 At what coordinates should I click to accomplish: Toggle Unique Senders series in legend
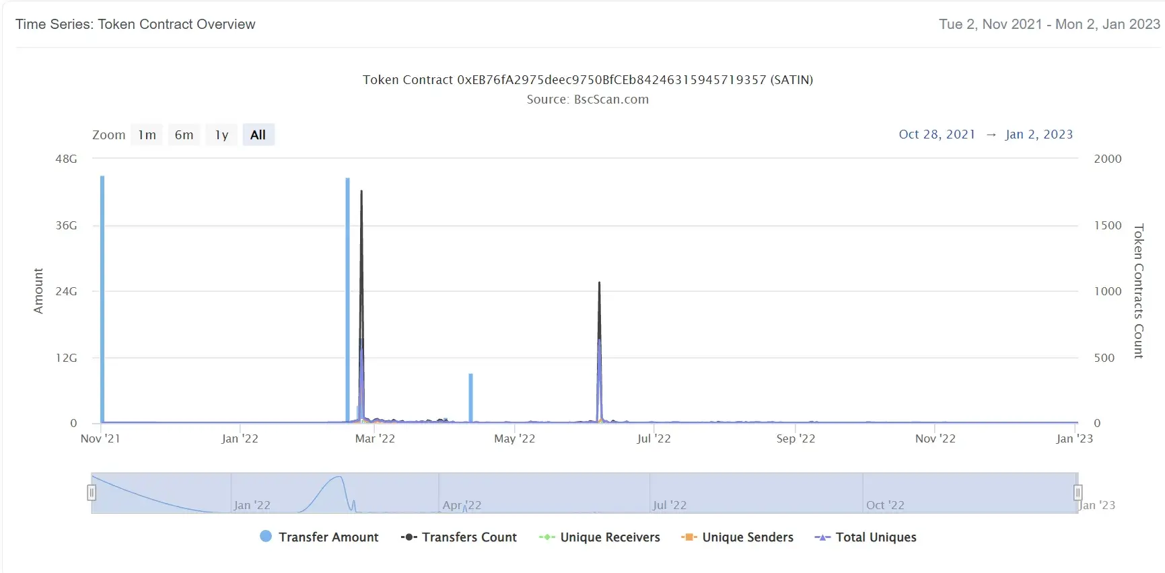[x=738, y=537]
